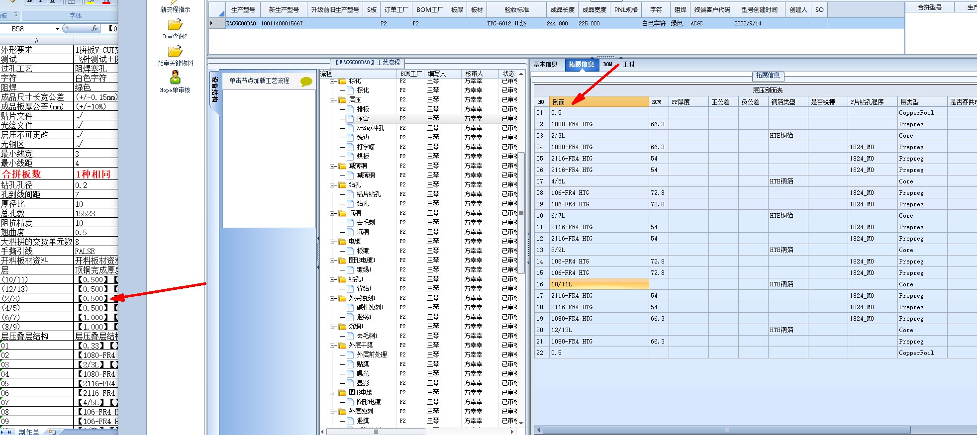The image size is (977, 435).
Task: Open the Excel name box dropdown arrow
Action: pos(57,29)
